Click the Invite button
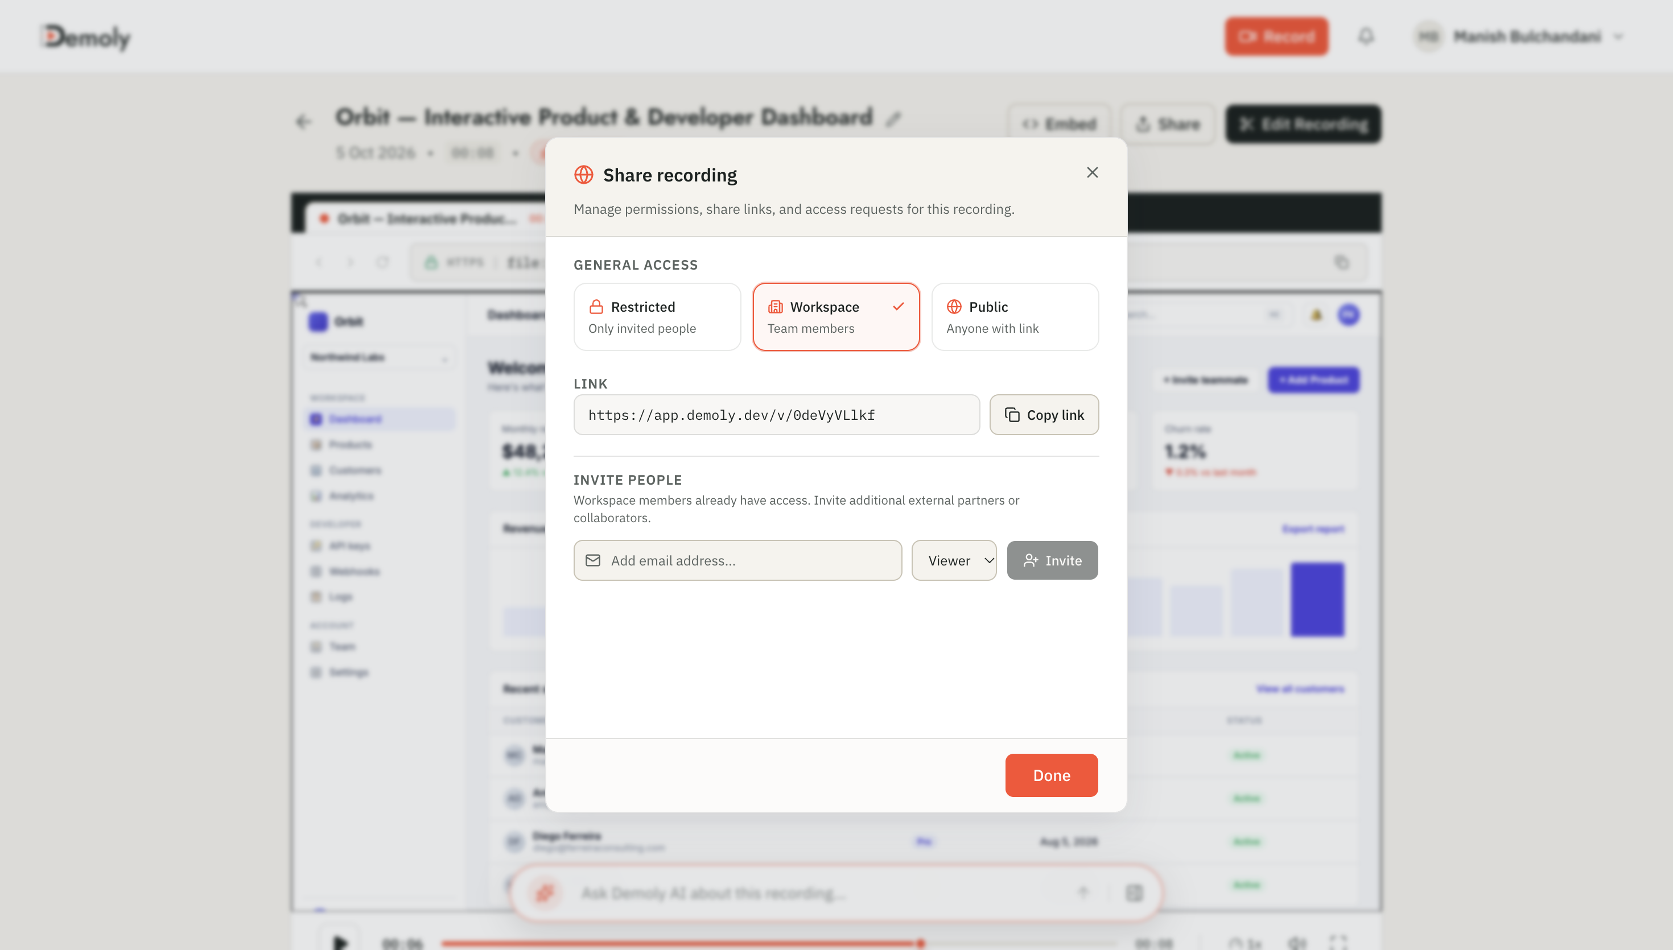1673x950 pixels. (x=1053, y=560)
